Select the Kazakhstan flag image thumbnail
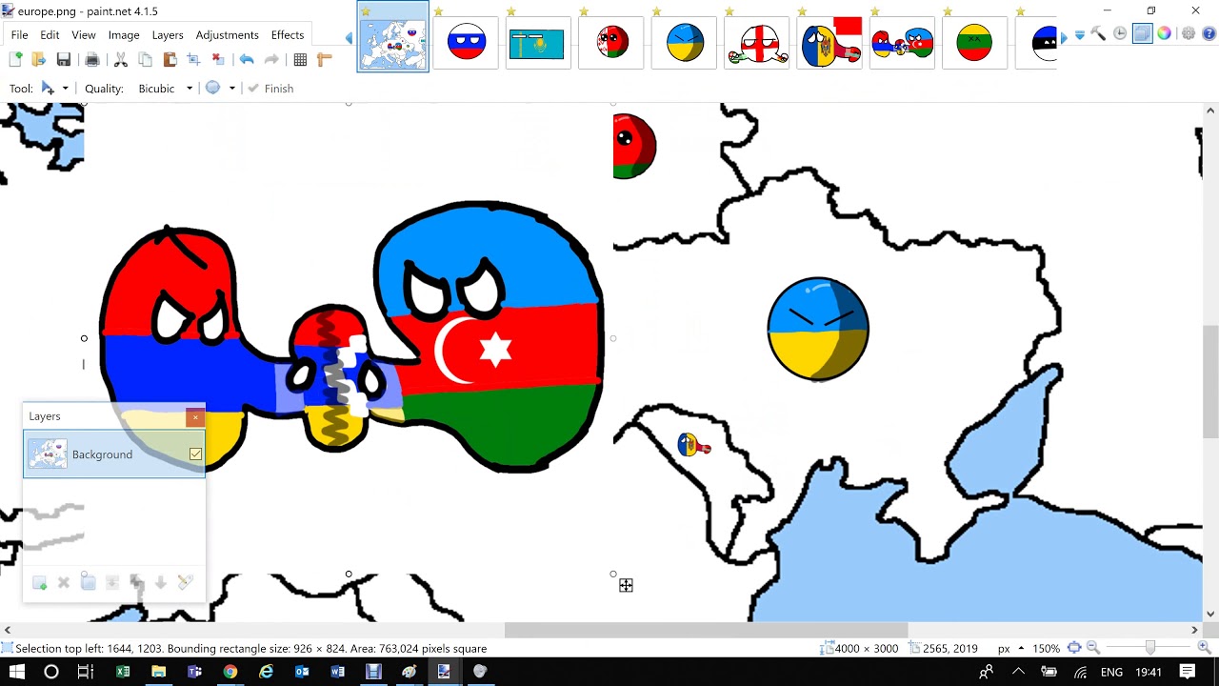 [x=538, y=43]
